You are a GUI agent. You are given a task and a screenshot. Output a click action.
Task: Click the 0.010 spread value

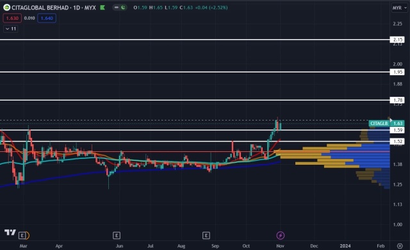coord(29,19)
